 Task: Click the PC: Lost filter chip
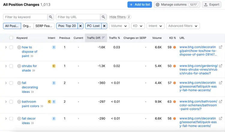(x=93, y=26)
